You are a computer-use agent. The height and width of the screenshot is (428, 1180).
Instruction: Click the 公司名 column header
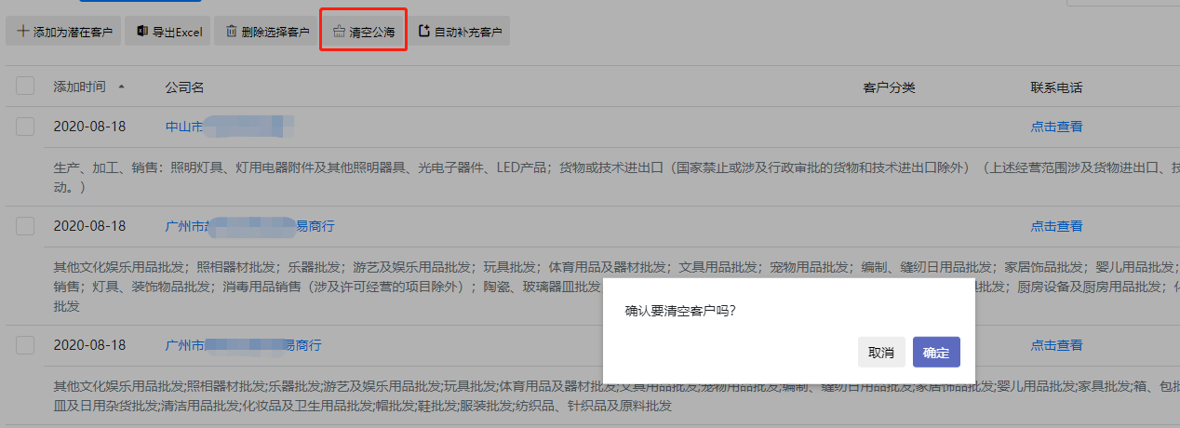(184, 87)
